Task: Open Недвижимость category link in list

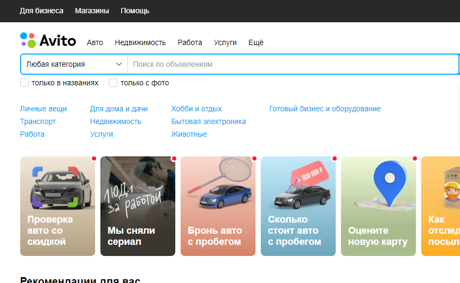Action: pos(116,121)
